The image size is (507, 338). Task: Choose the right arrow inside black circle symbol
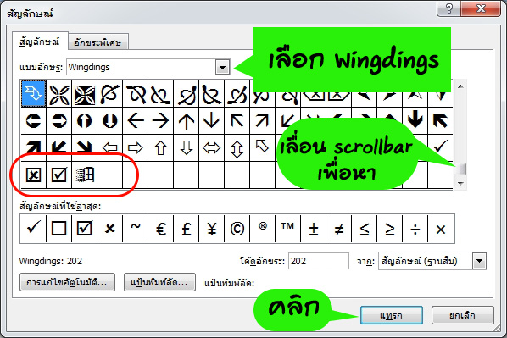coord(59,121)
